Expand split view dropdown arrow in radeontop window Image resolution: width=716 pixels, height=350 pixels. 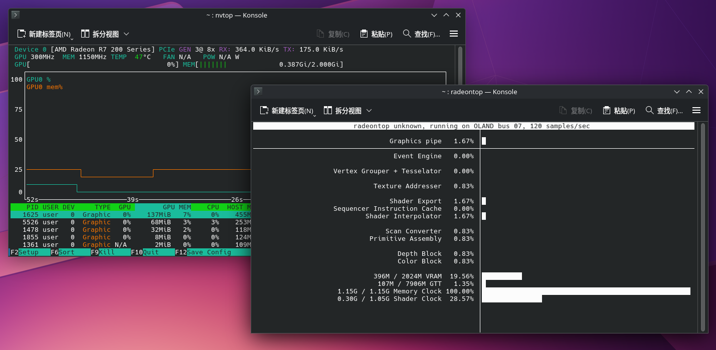(x=369, y=111)
